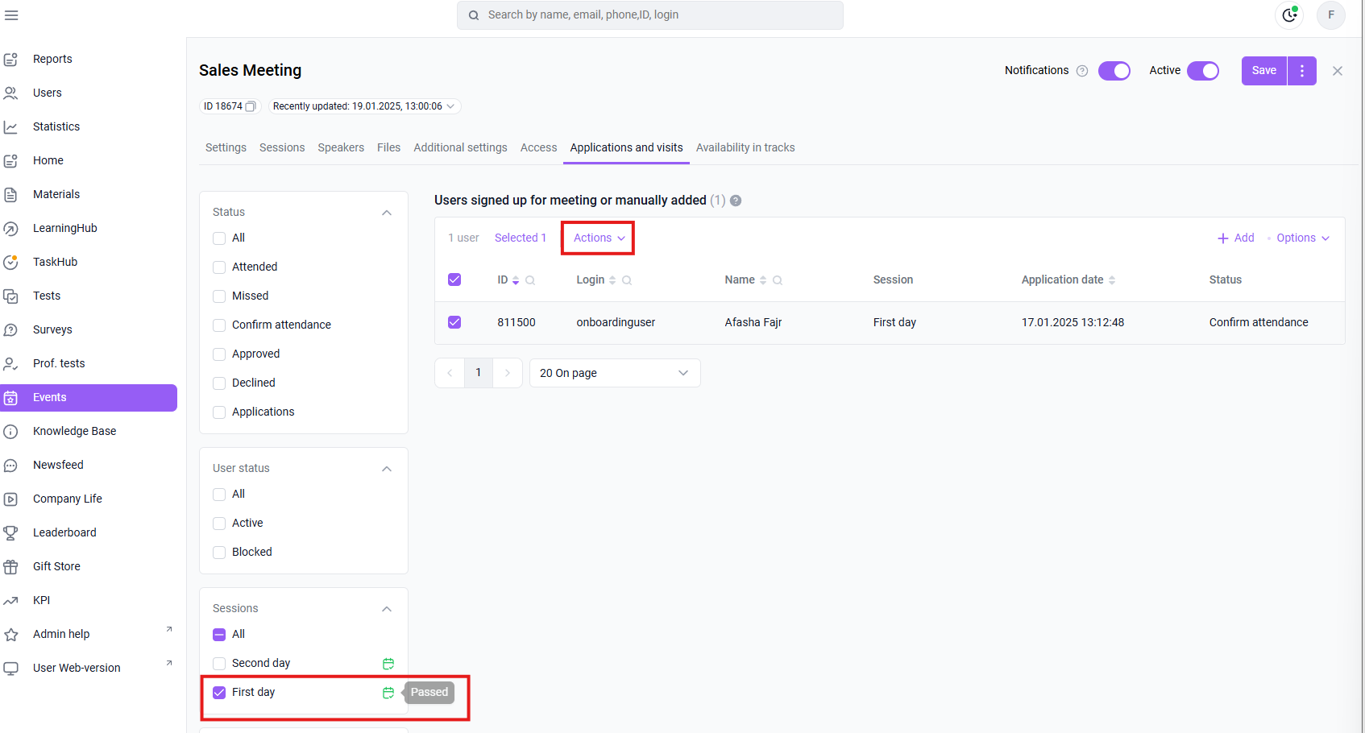Collapse the User status filter section
Viewport: 1365px width, 733px height.
coord(387,469)
